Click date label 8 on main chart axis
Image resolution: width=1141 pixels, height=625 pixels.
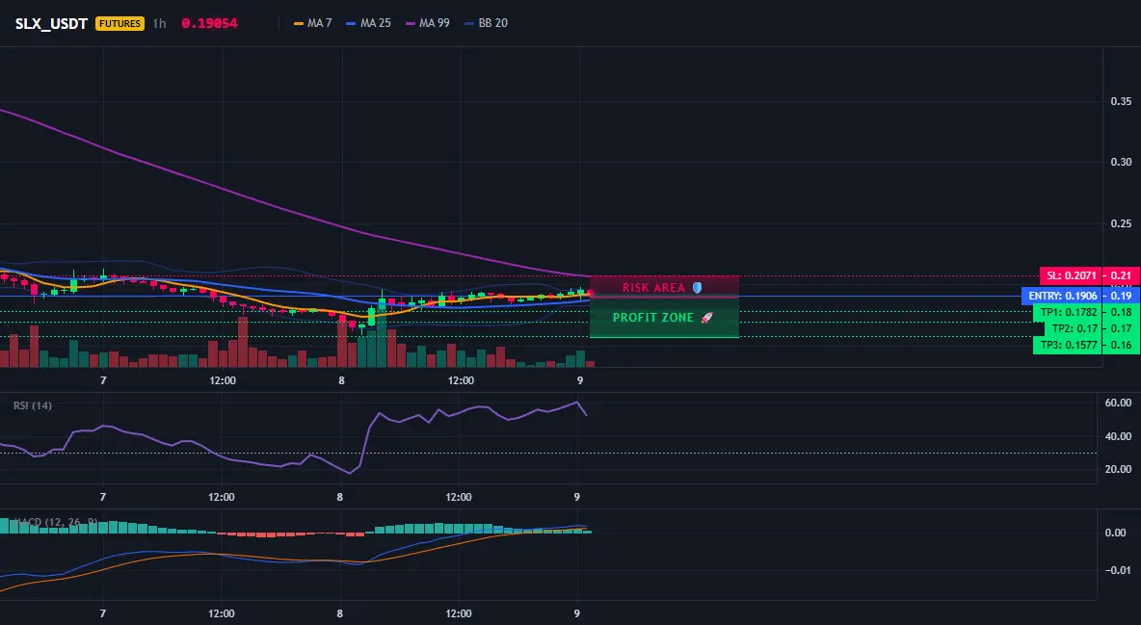(341, 380)
